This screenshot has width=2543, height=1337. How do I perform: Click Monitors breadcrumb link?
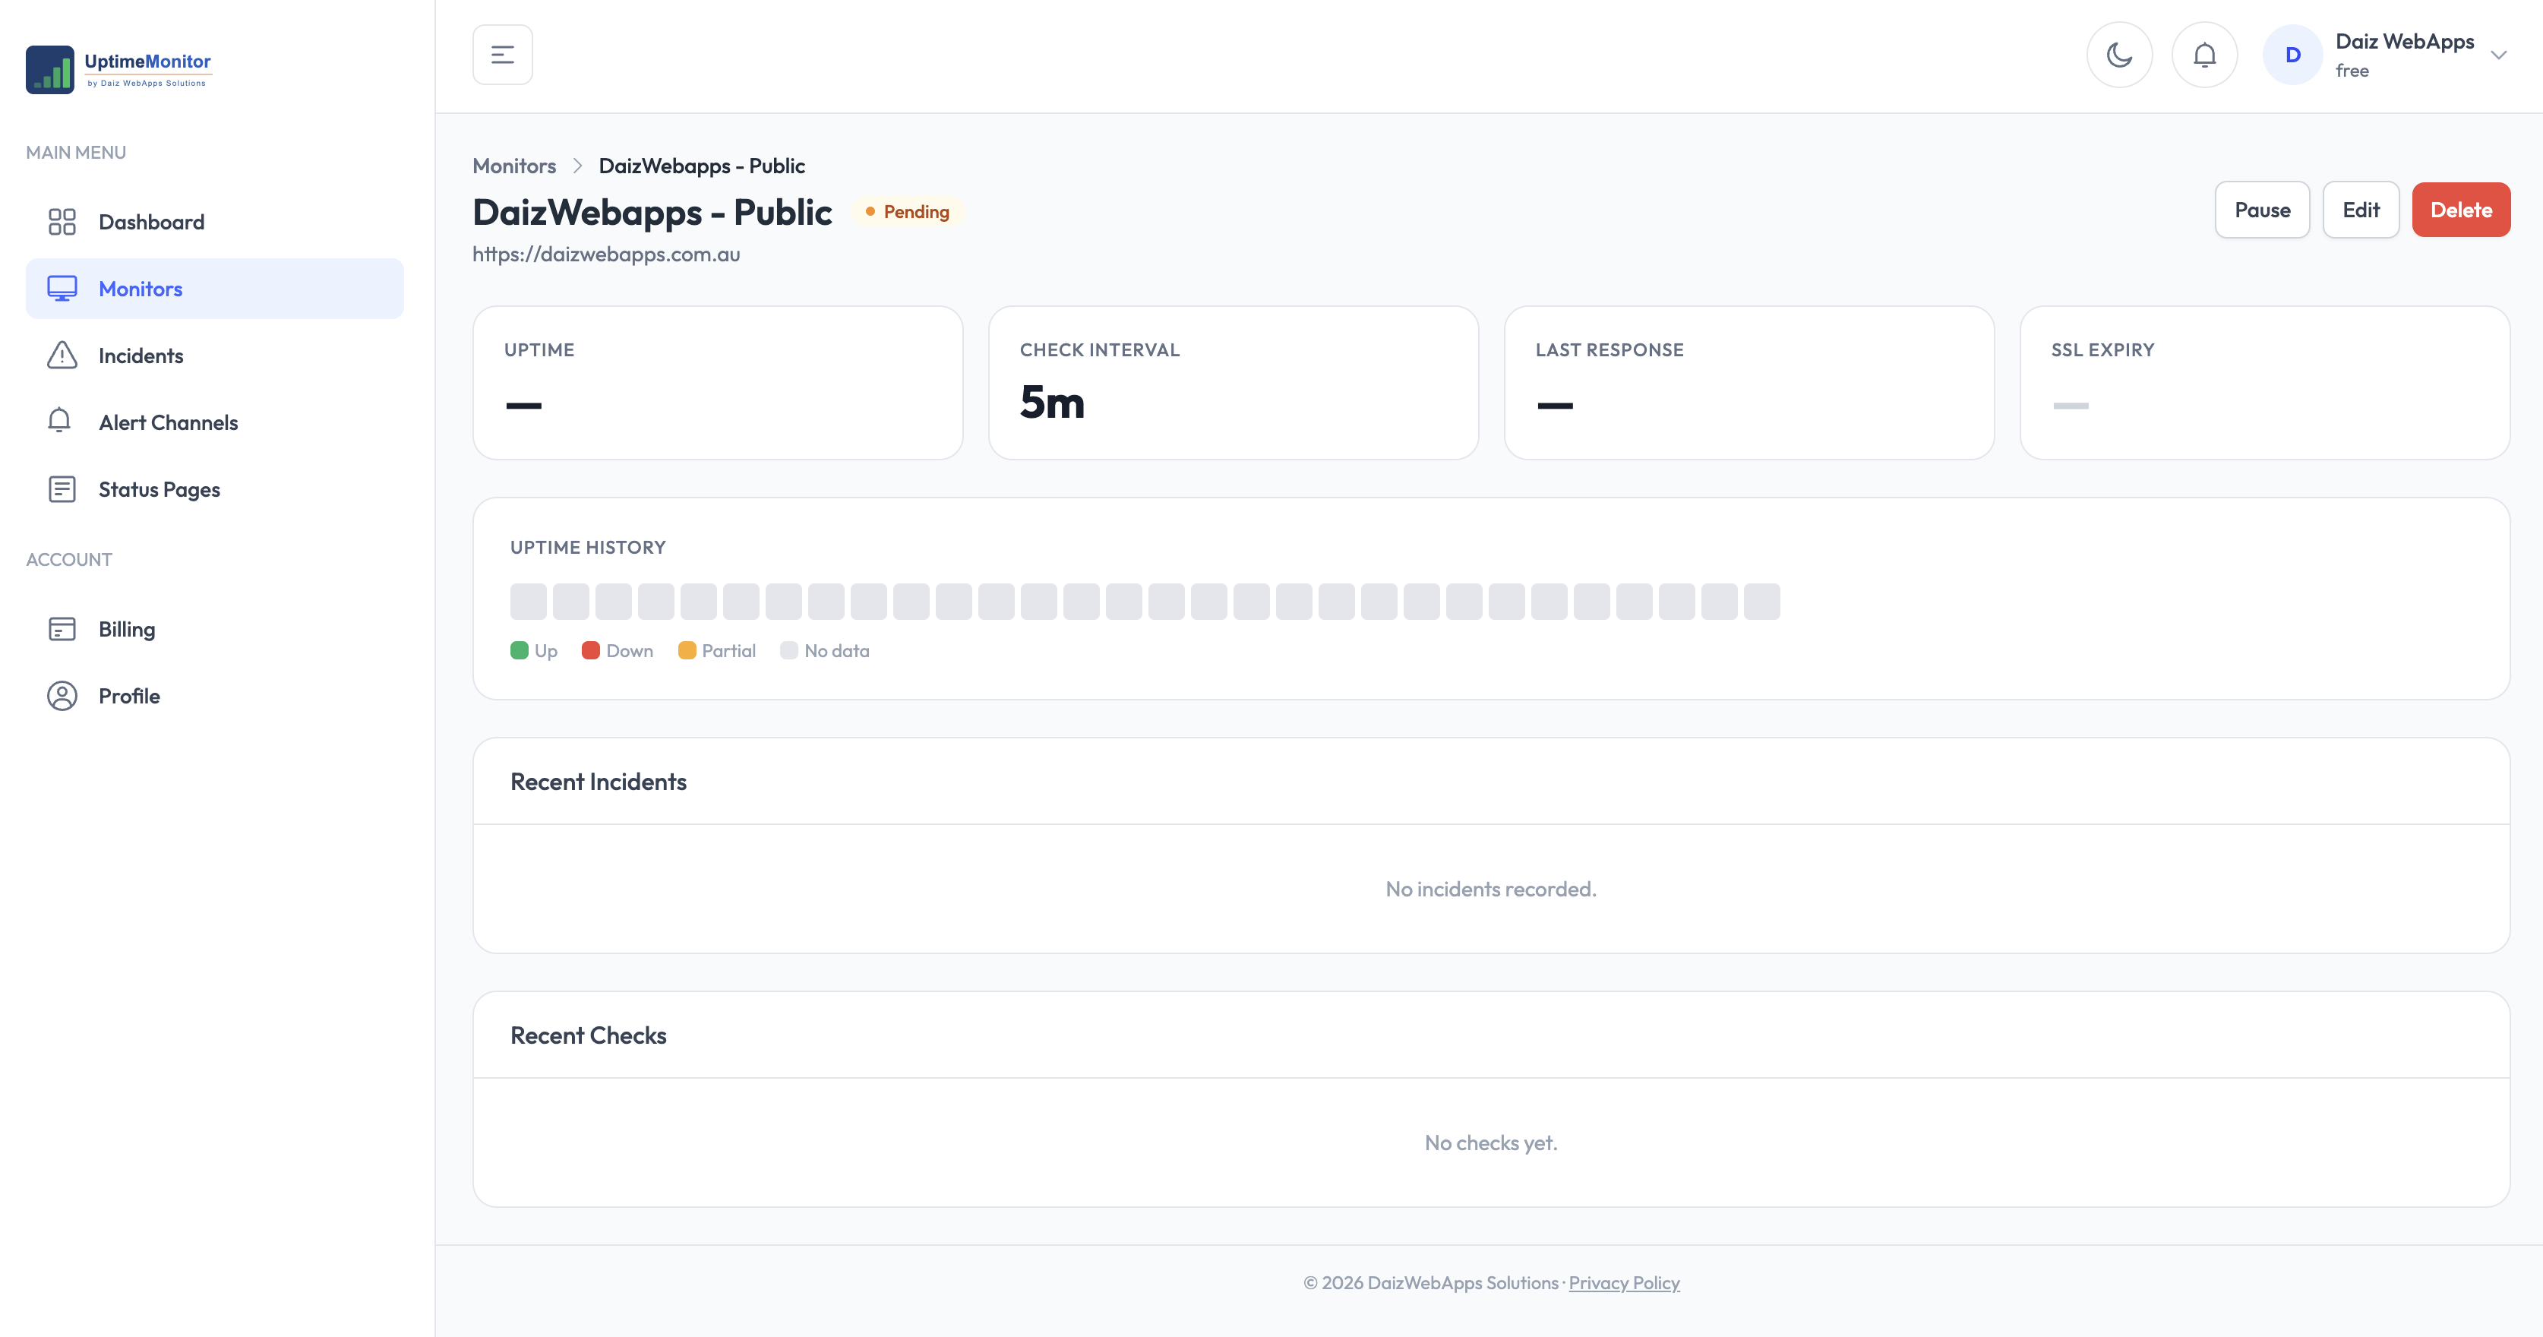[514, 166]
